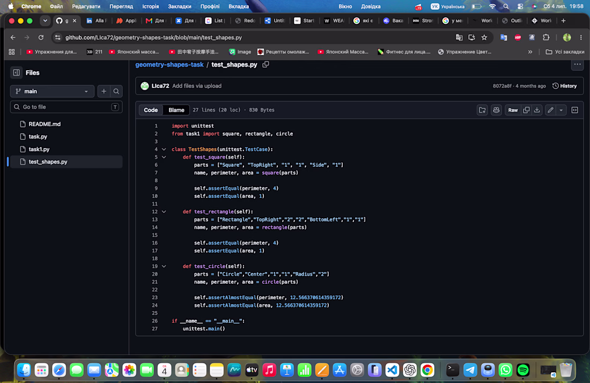Collapse the TestShapes class at line 4
590x383 pixels.
point(164,149)
